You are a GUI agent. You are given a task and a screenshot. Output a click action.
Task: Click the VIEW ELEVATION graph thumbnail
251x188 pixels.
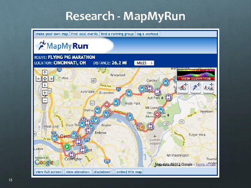click(x=196, y=75)
